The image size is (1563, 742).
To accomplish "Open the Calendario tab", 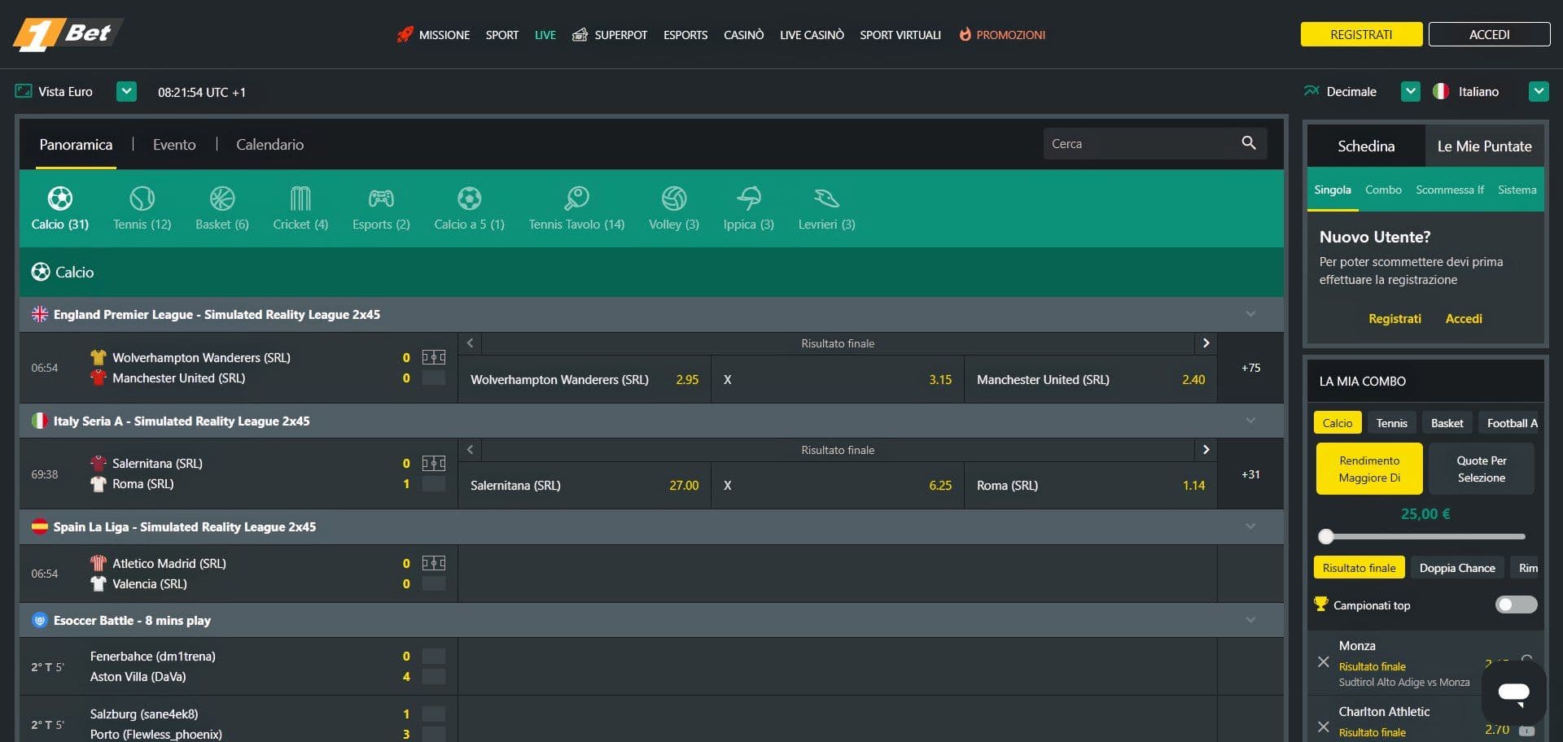I will 269,144.
